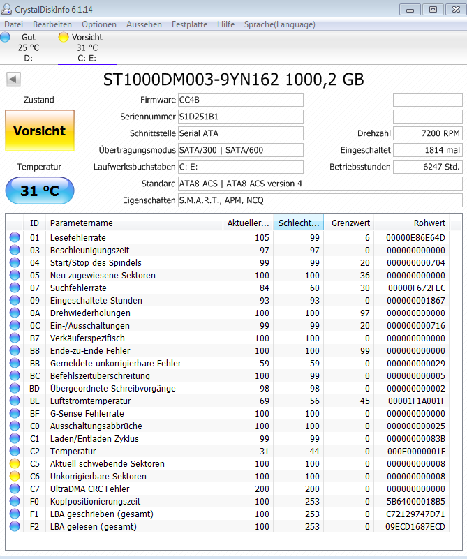Click raw value C72129747D71

point(415,514)
